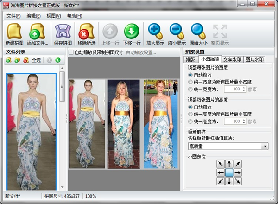The height and width of the screenshot is (204, 278).
Task: Click the 下移一行 green arrow icon
Action: (131, 32)
